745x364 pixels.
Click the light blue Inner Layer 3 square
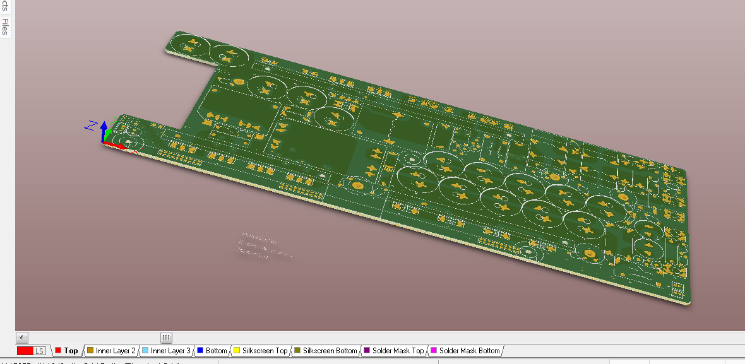pyautogui.click(x=145, y=351)
